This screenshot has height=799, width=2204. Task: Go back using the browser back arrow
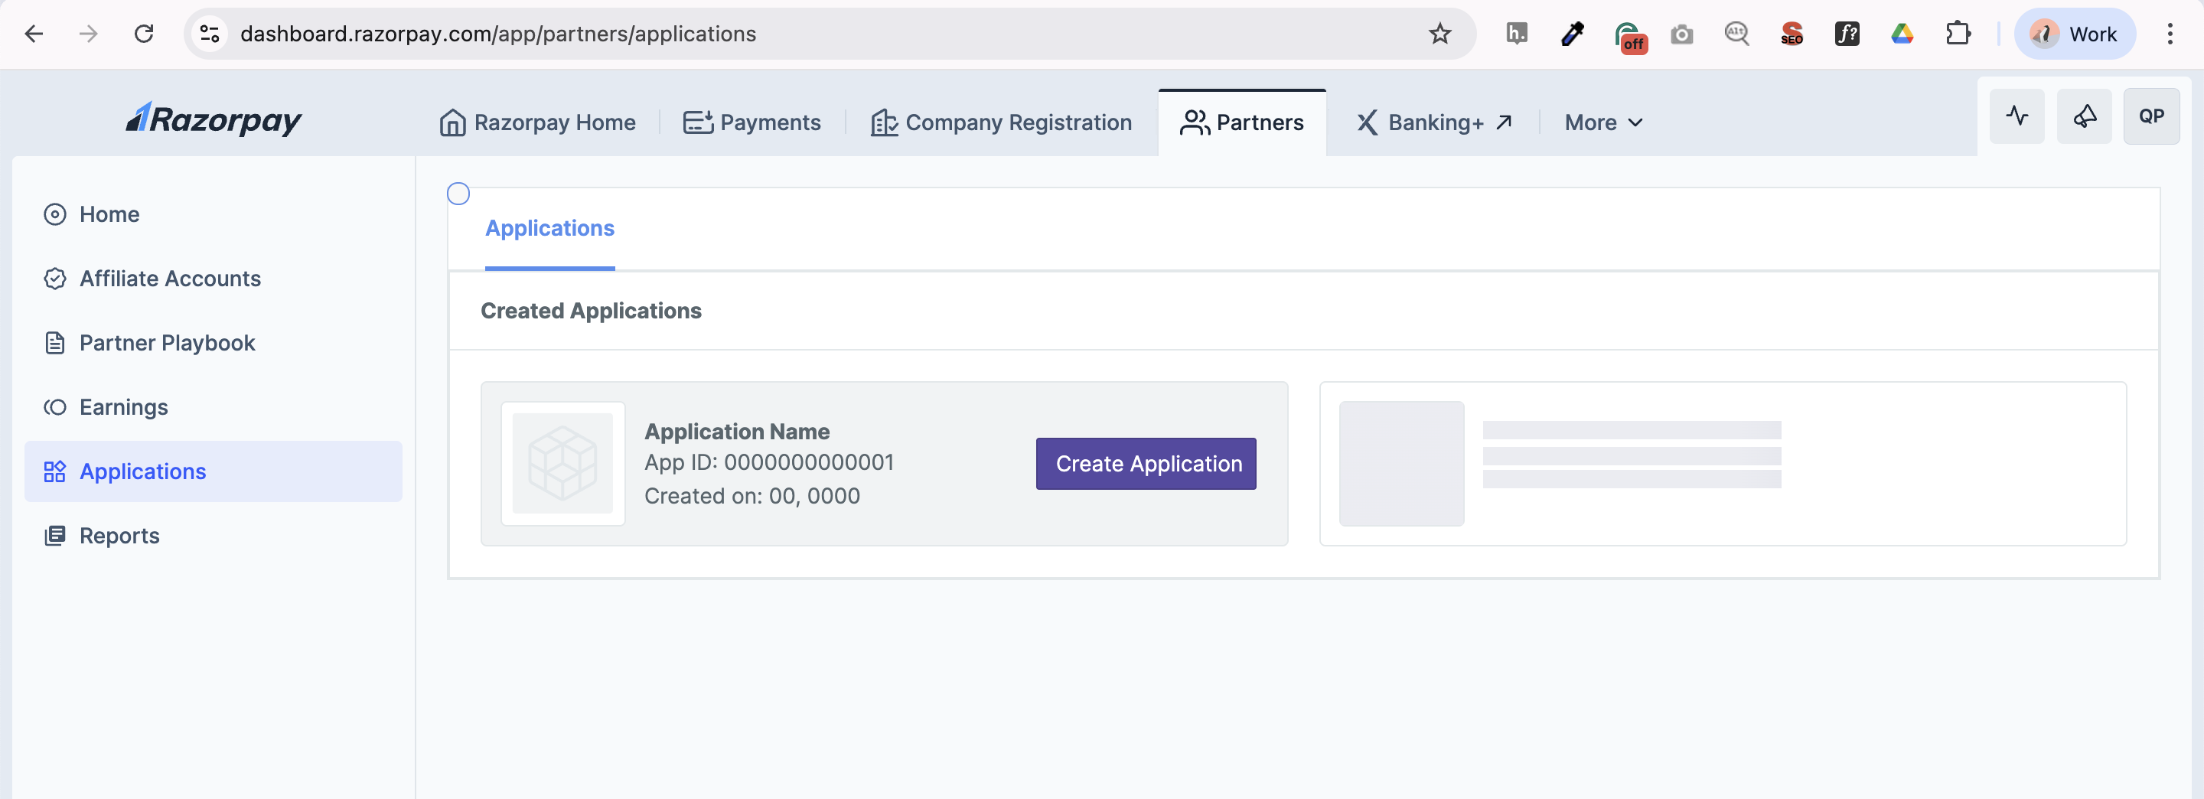34,34
